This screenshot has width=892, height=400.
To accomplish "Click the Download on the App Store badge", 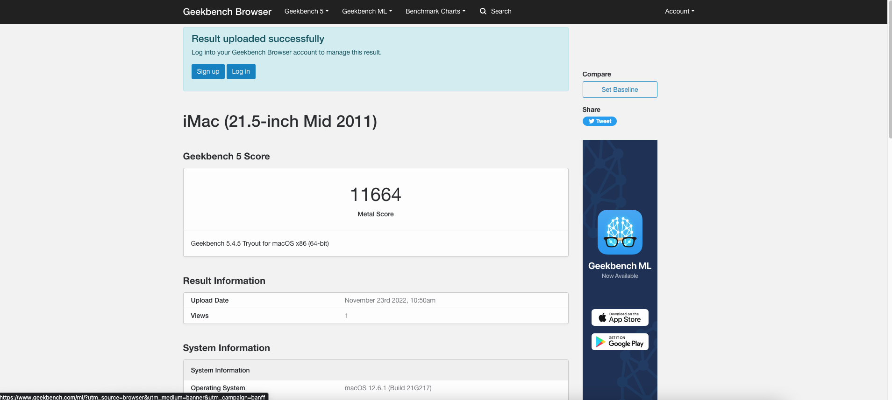I will point(620,317).
